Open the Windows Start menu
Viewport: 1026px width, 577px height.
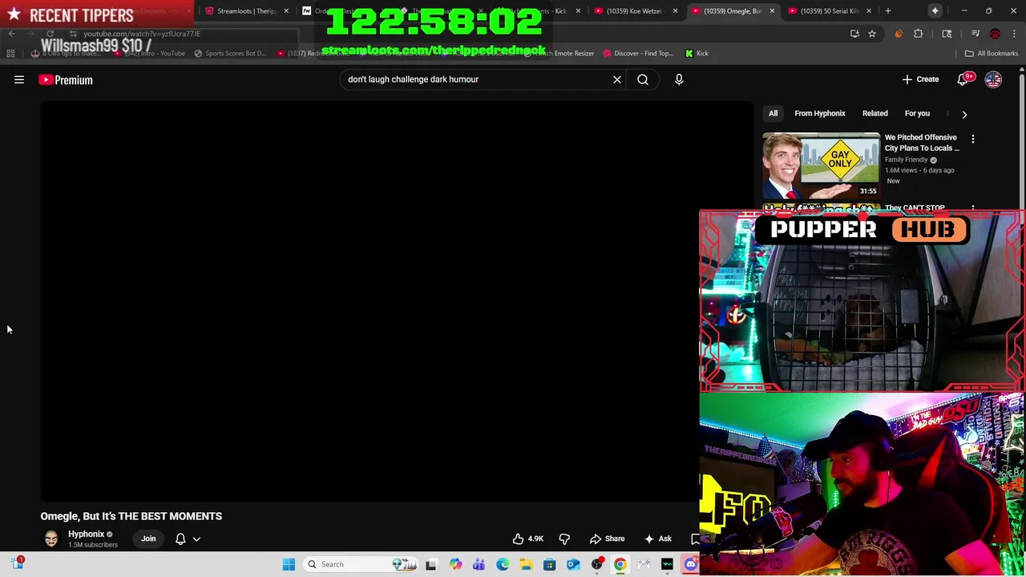coord(289,564)
